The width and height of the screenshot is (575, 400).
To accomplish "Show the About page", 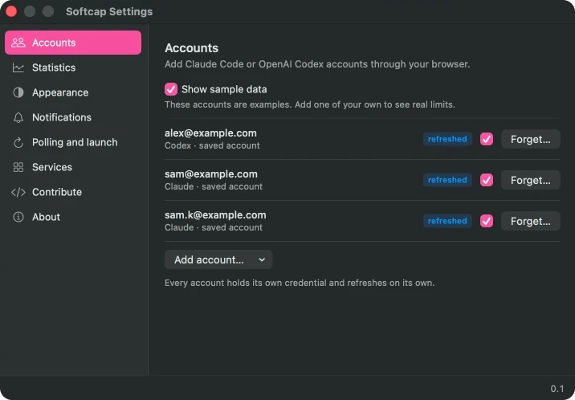I will pos(73,217).
